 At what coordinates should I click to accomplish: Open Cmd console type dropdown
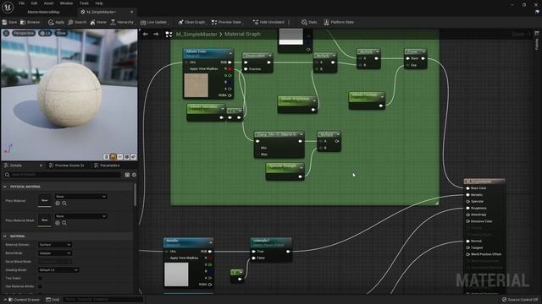coord(53,300)
